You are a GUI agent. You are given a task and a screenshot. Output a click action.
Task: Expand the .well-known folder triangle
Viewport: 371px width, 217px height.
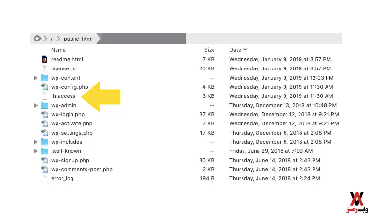36,151
